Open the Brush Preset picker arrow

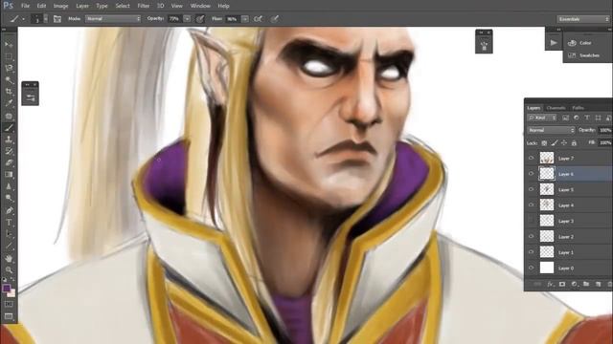[46, 19]
